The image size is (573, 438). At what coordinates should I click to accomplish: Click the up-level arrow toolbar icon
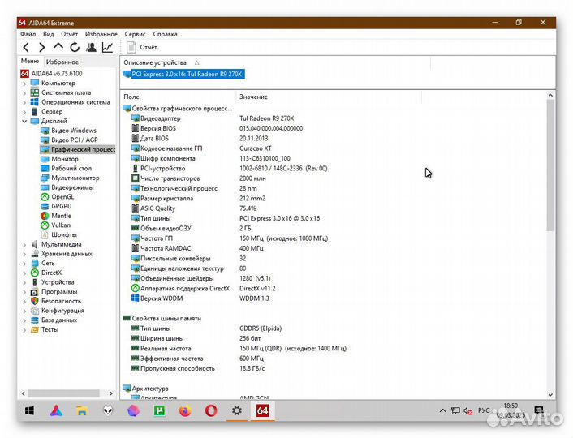tap(58, 46)
